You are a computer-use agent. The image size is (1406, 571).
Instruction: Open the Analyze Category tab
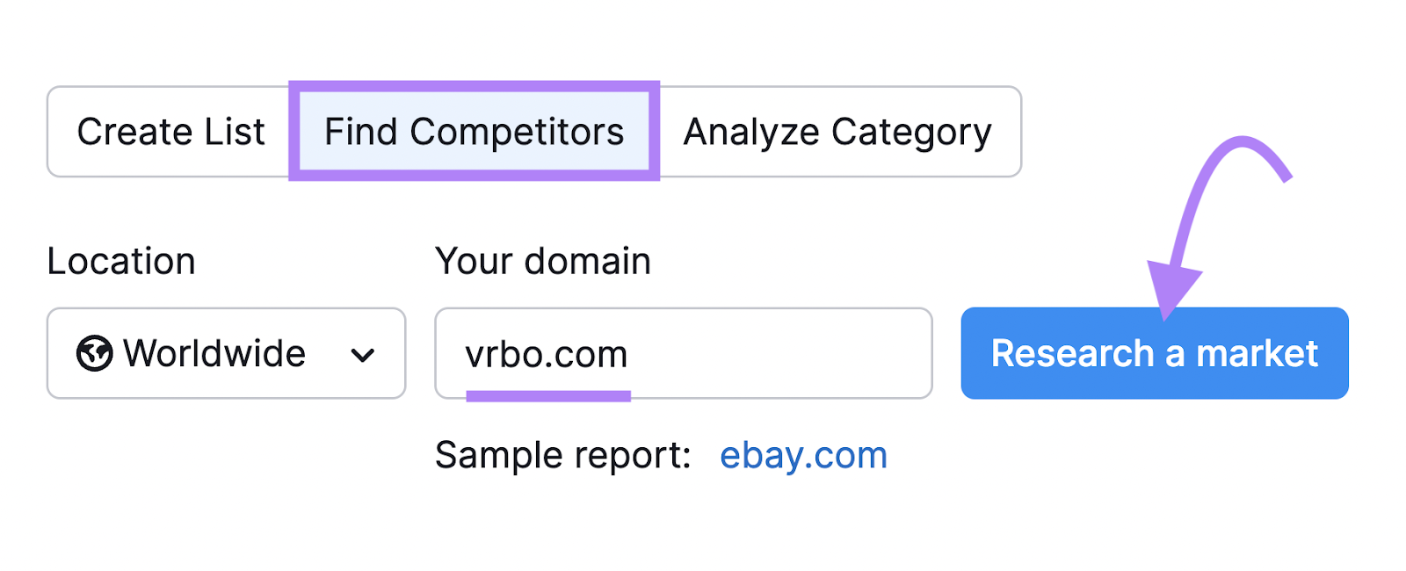[838, 131]
